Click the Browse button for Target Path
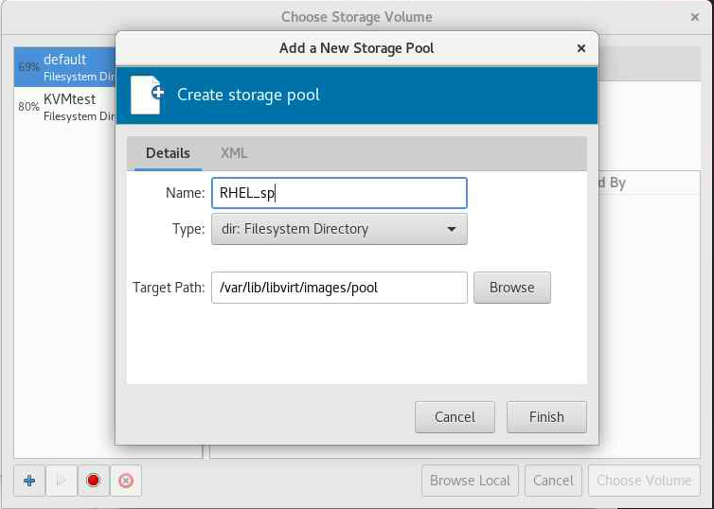 511,288
